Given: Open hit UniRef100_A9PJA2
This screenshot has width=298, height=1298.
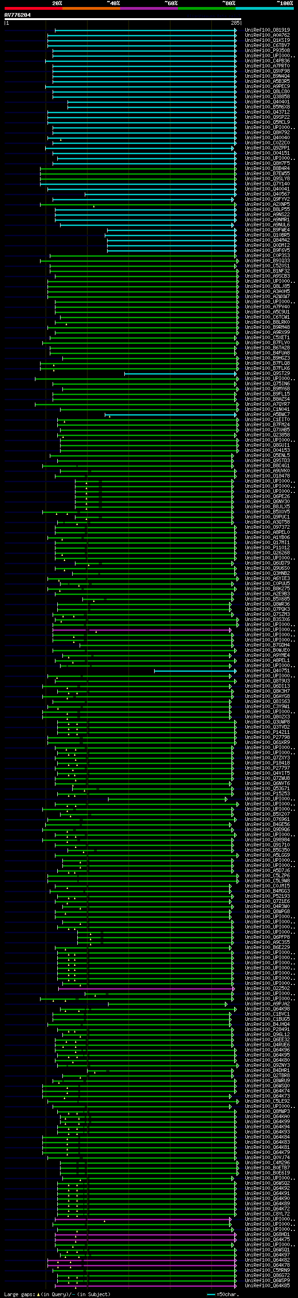Looking at the screenshot, I should [x=267, y=1004].
